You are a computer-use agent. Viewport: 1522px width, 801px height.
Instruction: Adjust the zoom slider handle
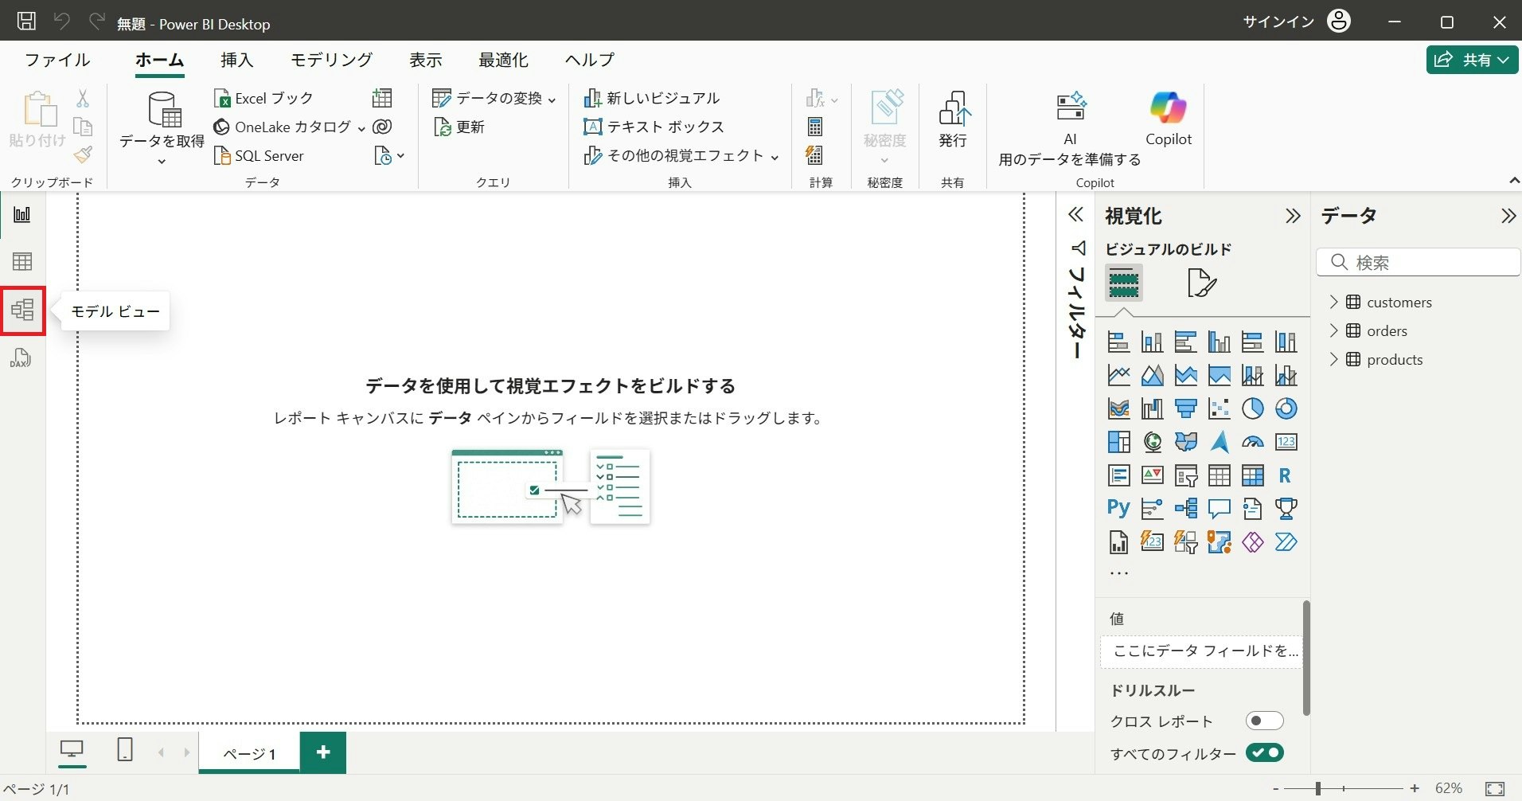coord(1318,788)
